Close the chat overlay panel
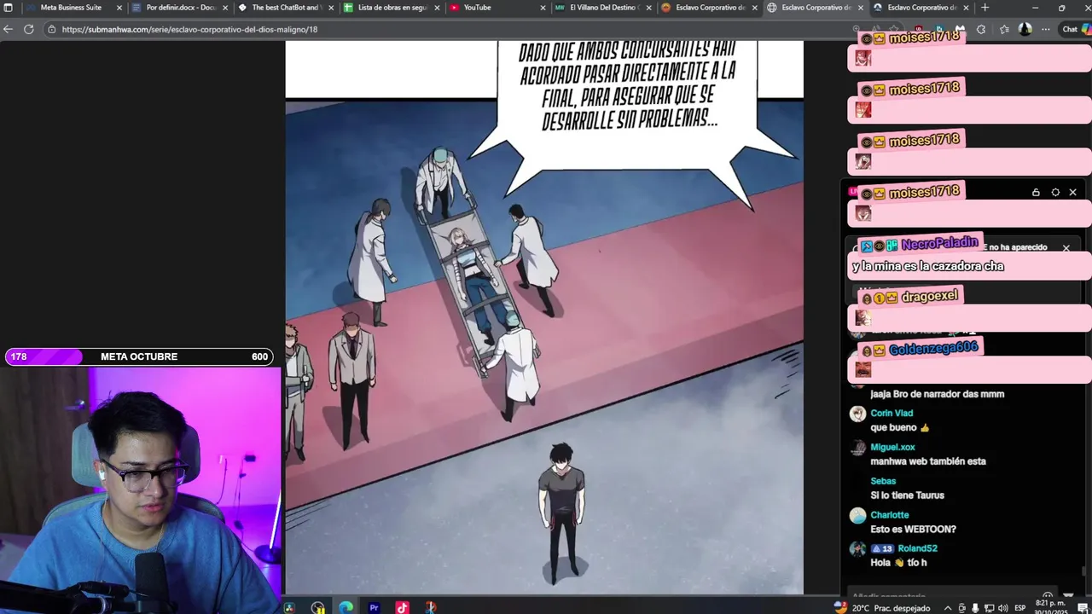 point(1073,193)
